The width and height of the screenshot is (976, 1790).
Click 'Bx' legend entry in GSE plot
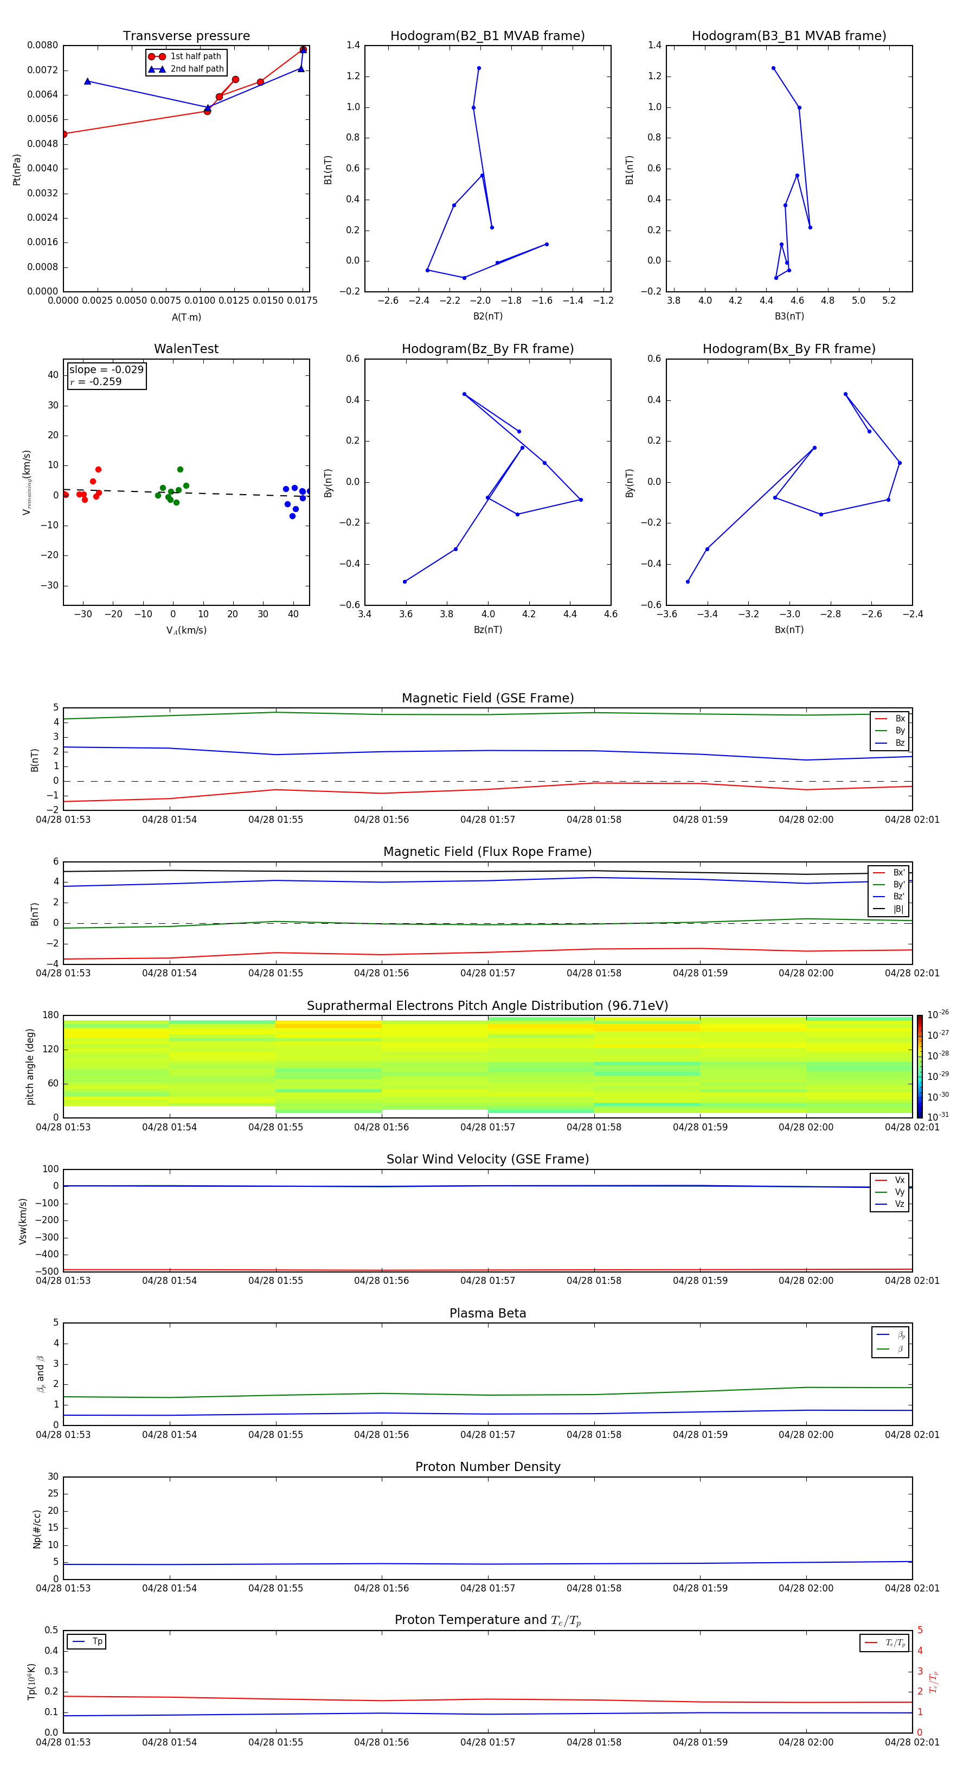tap(890, 719)
